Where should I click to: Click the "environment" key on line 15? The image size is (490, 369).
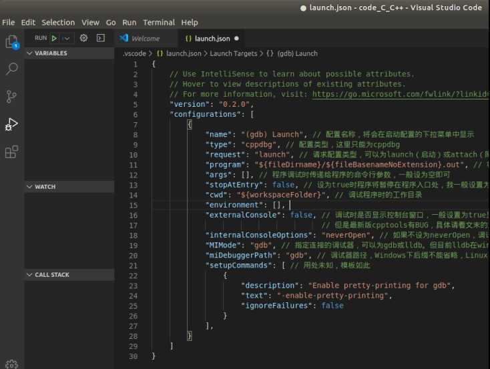pos(234,205)
